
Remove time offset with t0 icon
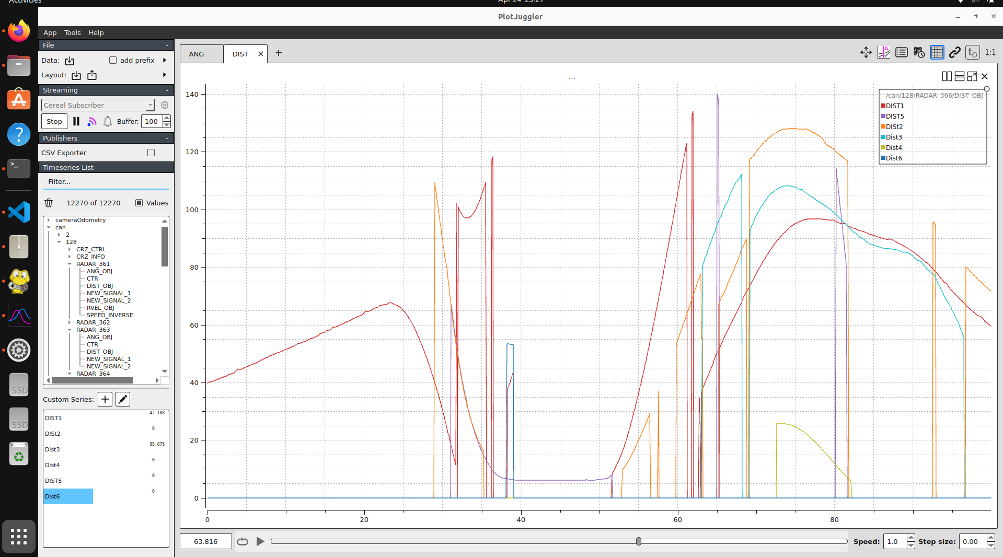tap(972, 52)
